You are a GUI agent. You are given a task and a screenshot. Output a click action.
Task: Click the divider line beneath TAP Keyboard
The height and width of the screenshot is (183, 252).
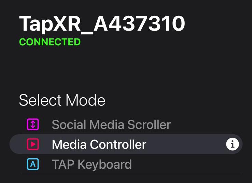[x=132, y=174]
